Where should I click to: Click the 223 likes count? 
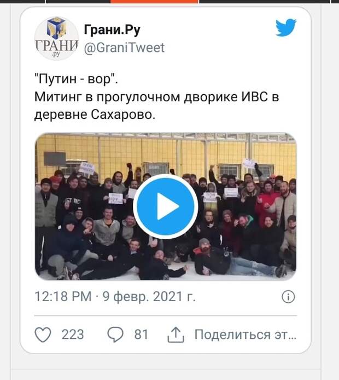(73, 335)
